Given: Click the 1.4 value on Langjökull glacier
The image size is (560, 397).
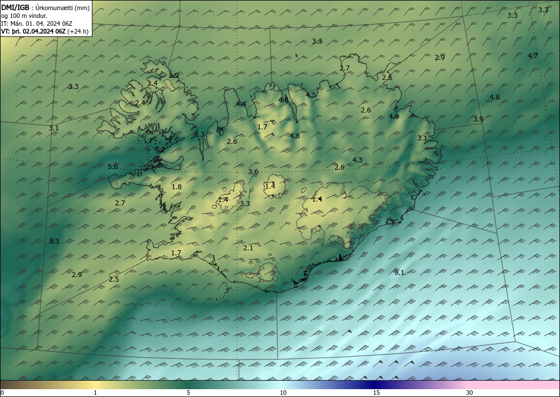Looking at the screenshot, I should 223,199.
